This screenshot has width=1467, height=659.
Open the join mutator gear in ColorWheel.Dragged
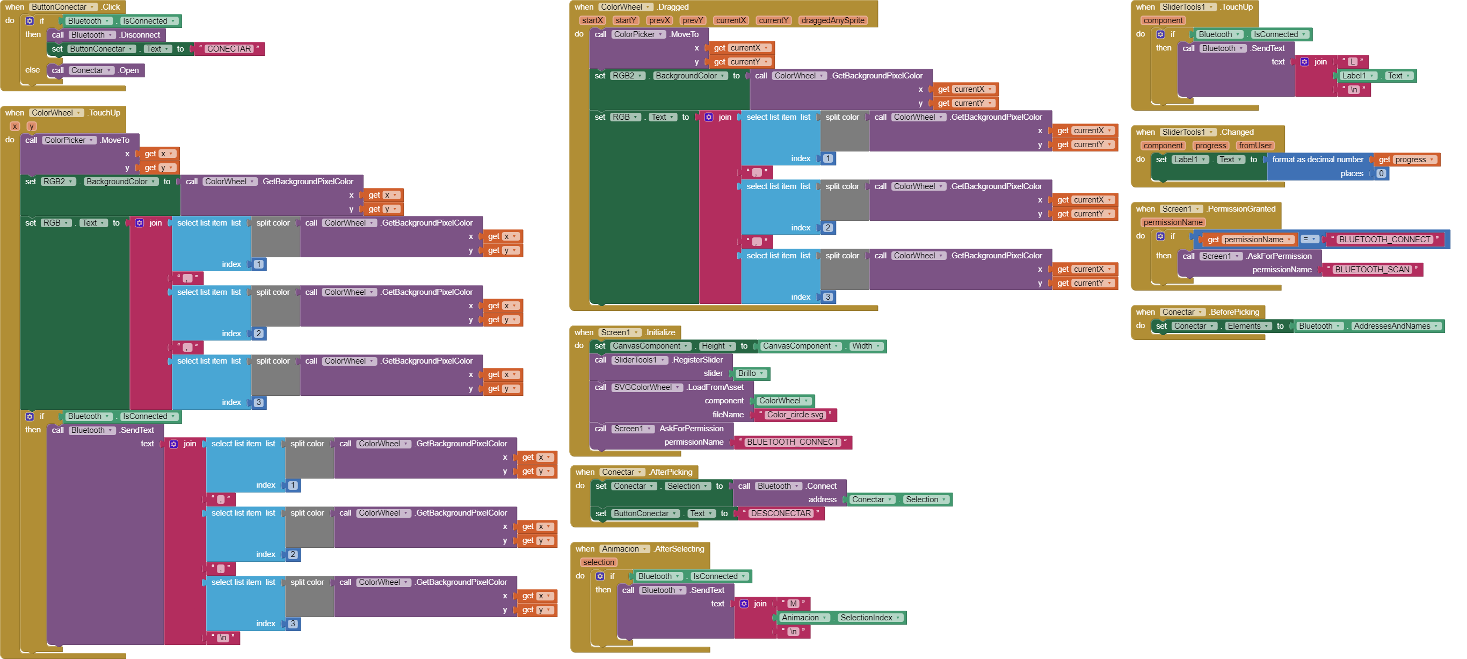coord(708,117)
